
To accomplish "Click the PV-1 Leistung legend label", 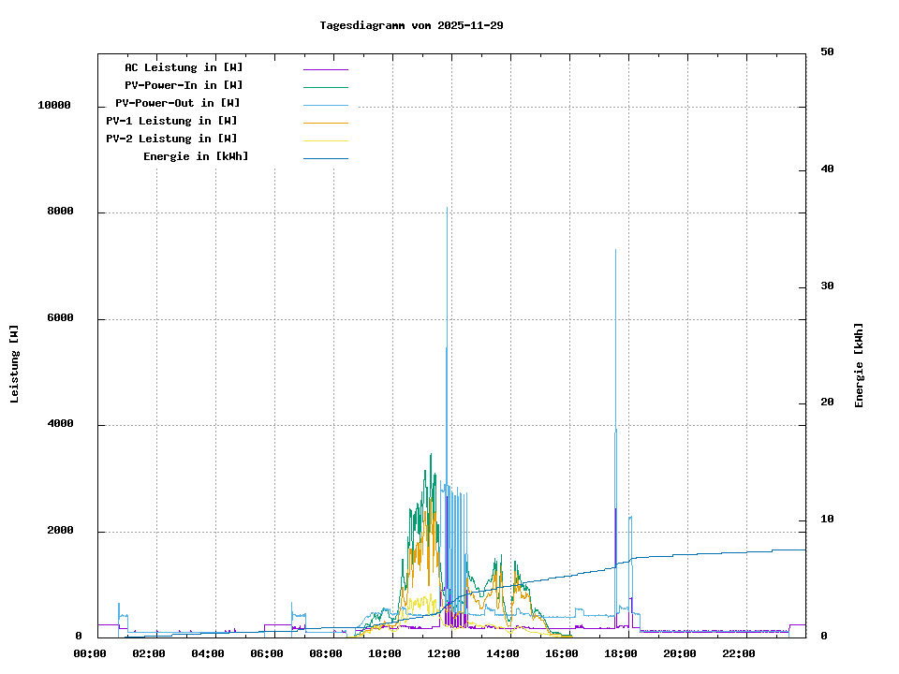I will click(x=171, y=121).
